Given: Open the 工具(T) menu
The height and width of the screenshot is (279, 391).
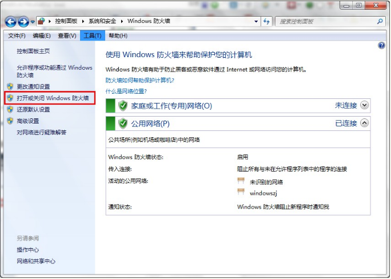Looking at the screenshot, I should tap(93, 36).
